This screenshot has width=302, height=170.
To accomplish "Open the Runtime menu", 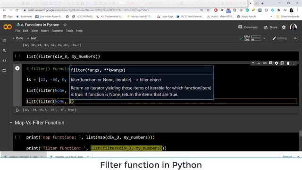I will tap(57, 31).
